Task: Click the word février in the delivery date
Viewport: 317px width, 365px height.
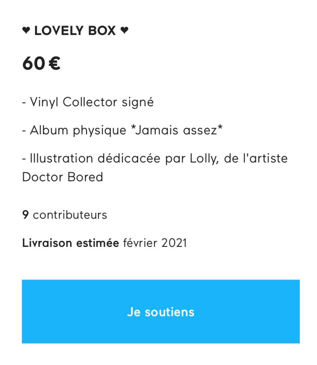Action: (x=141, y=243)
